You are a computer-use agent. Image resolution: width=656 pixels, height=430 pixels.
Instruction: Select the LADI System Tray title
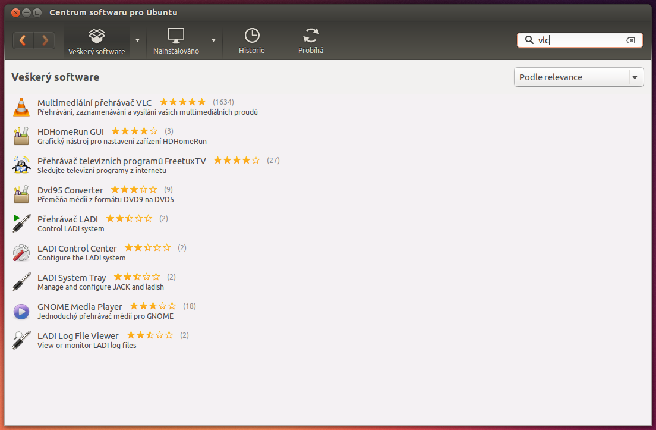71,278
